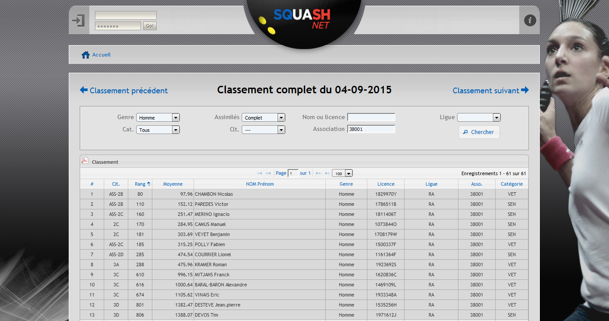Open Classement précédent link
609x321 pixels.
pyautogui.click(x=129, y=91)
